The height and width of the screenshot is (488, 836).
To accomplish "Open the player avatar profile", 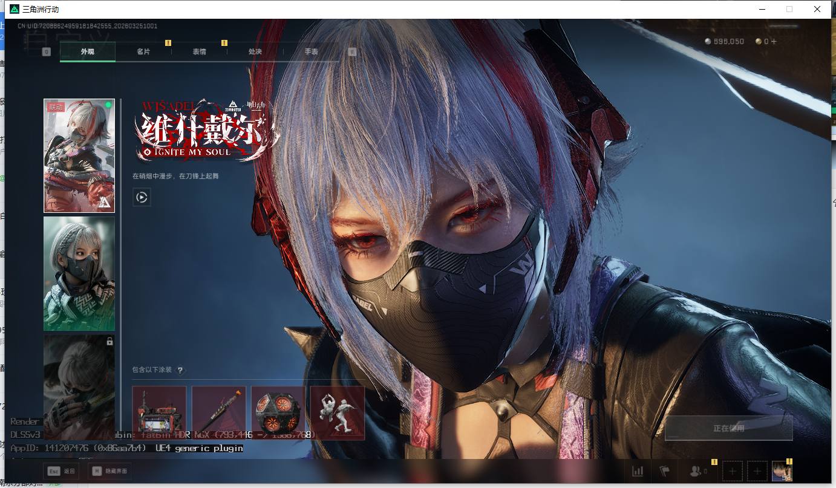I will click(x=782, y=471).
